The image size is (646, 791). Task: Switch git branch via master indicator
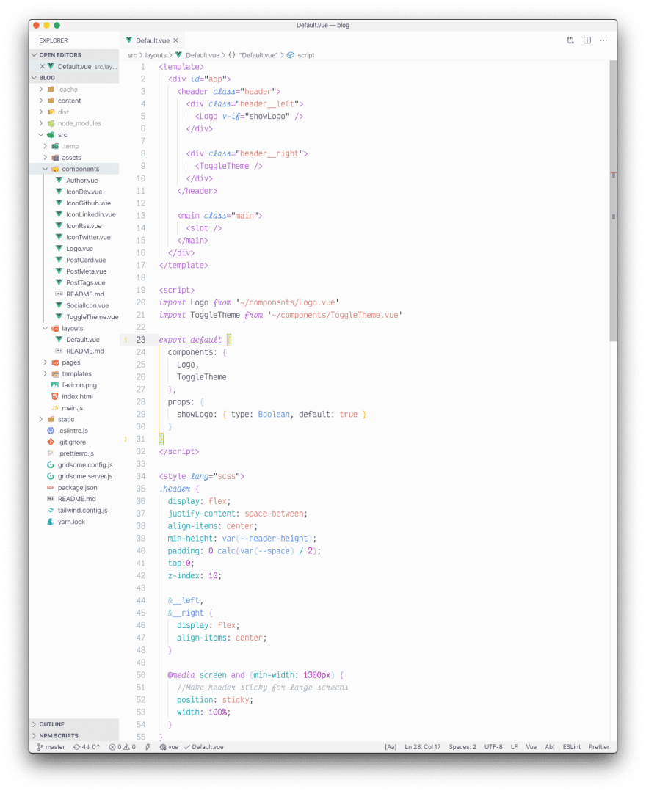(51, 747)
